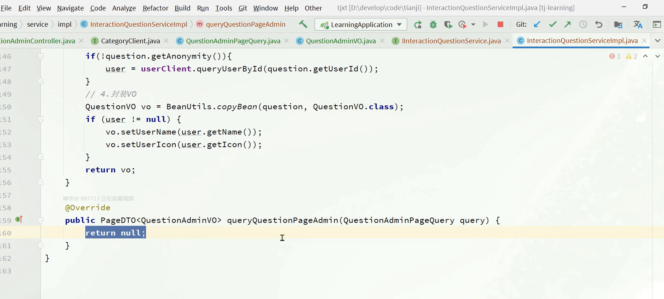The height and width of the screenshot is (299, 664).
Task: Switch to QuestionAdminPageQuery.java tab
Action: coord(233,41)
